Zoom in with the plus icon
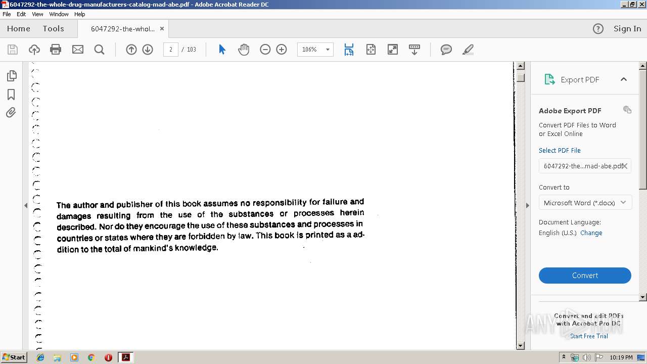647x364 pixels. tap(282, 50)
